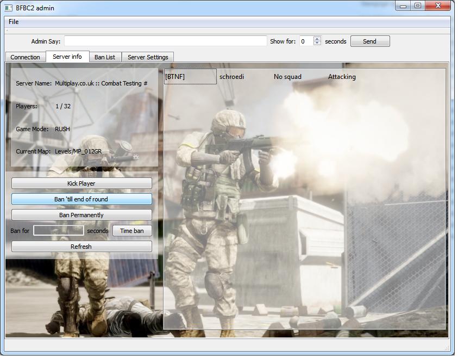Switch to the Connection tab

tap(26, 57)
